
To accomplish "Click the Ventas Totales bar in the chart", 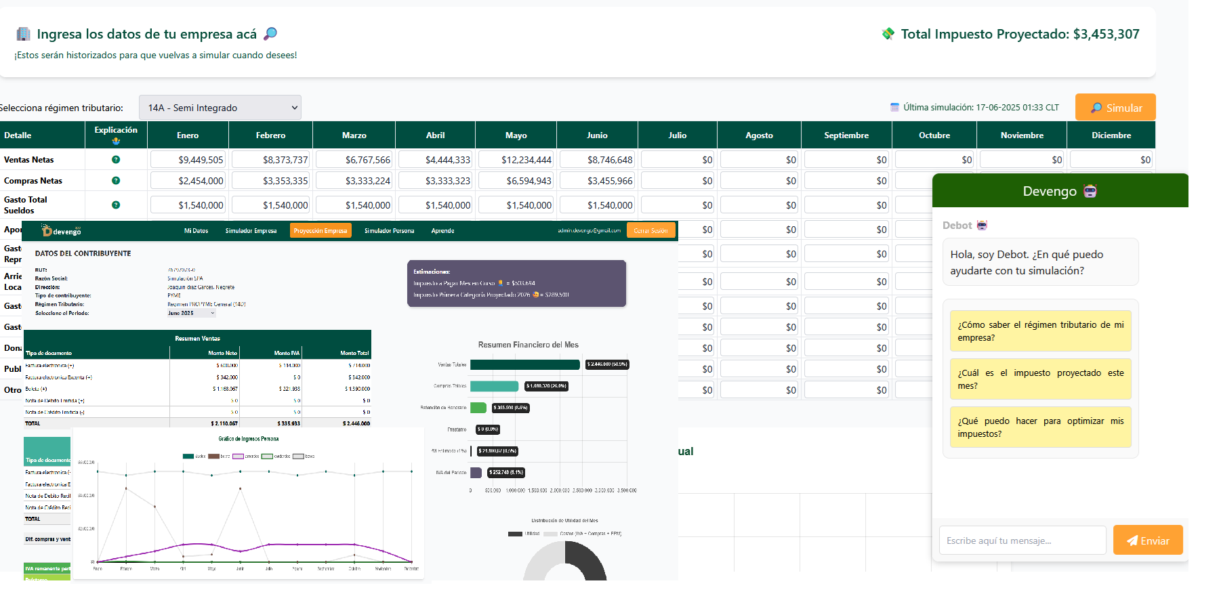I will (525, 364).
